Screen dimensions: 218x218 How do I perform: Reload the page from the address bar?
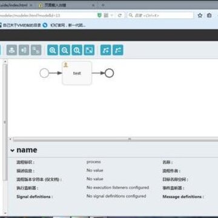click(120, 15)
